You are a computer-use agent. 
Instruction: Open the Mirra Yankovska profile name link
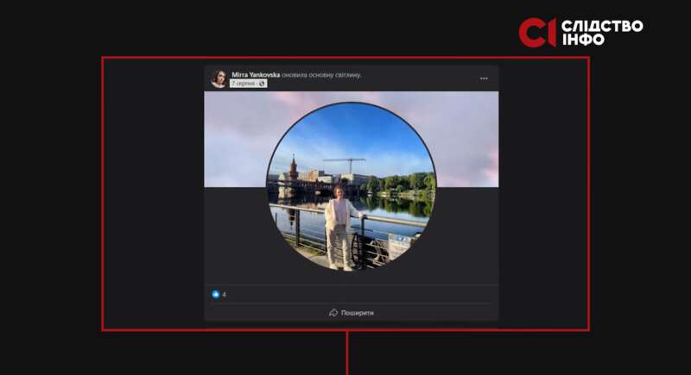pos(257,75)
